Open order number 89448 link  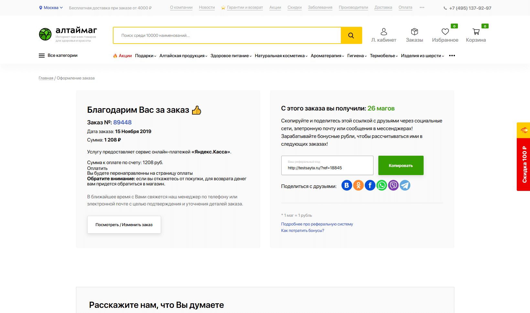tap(122, 122)
